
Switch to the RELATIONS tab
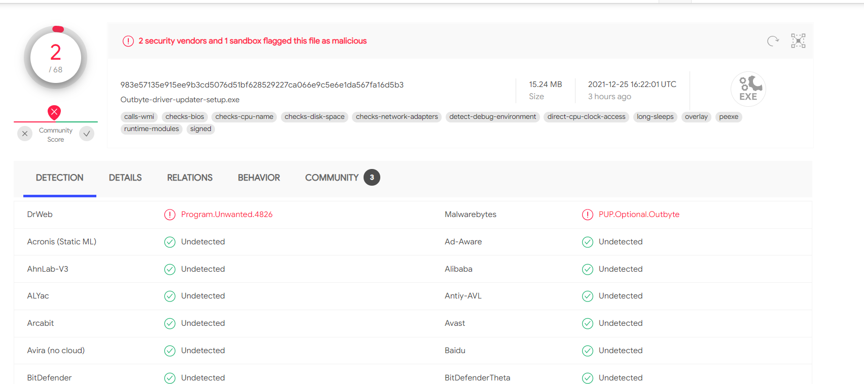(x=190, y=178)
